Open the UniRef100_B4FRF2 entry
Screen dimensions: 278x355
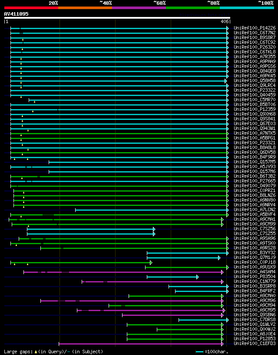255,291
